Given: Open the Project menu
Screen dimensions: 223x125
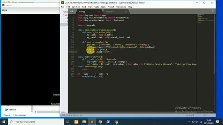Looking at the screenshot, I should pos(111,7).
